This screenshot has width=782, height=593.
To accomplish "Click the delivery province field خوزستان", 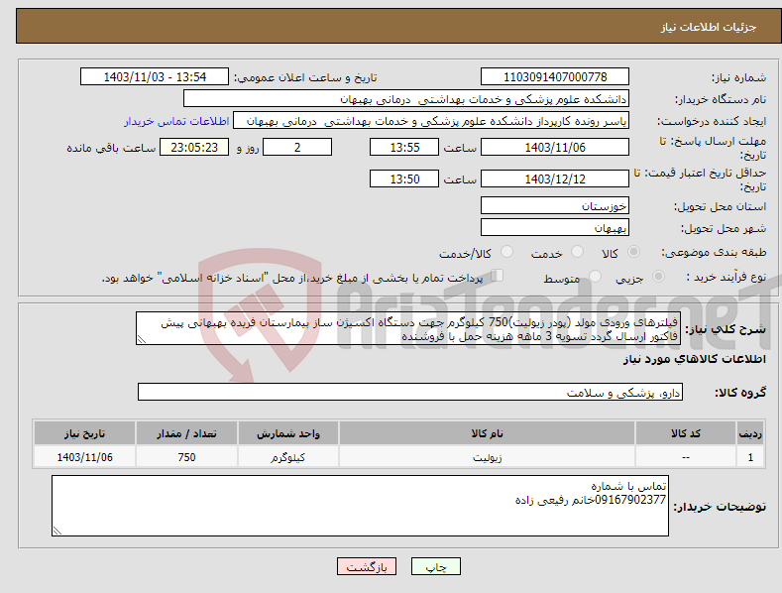I will click(x=555, y=205).
